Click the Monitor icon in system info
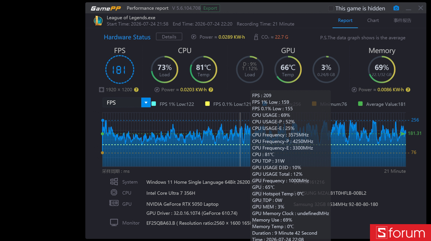The width and height of the screenshot is (431, 241). click(114, 223)
